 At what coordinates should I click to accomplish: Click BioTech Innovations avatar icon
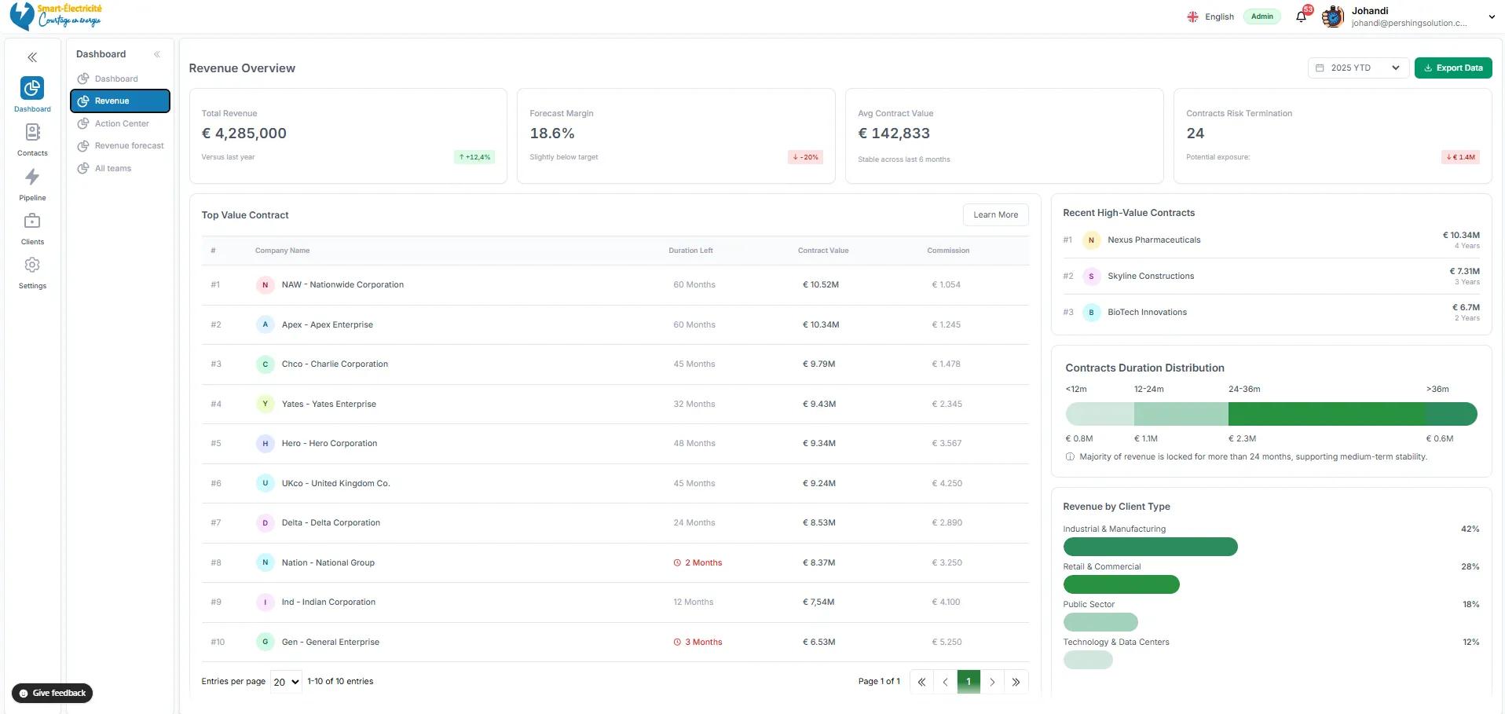(x=1091, y=313)
